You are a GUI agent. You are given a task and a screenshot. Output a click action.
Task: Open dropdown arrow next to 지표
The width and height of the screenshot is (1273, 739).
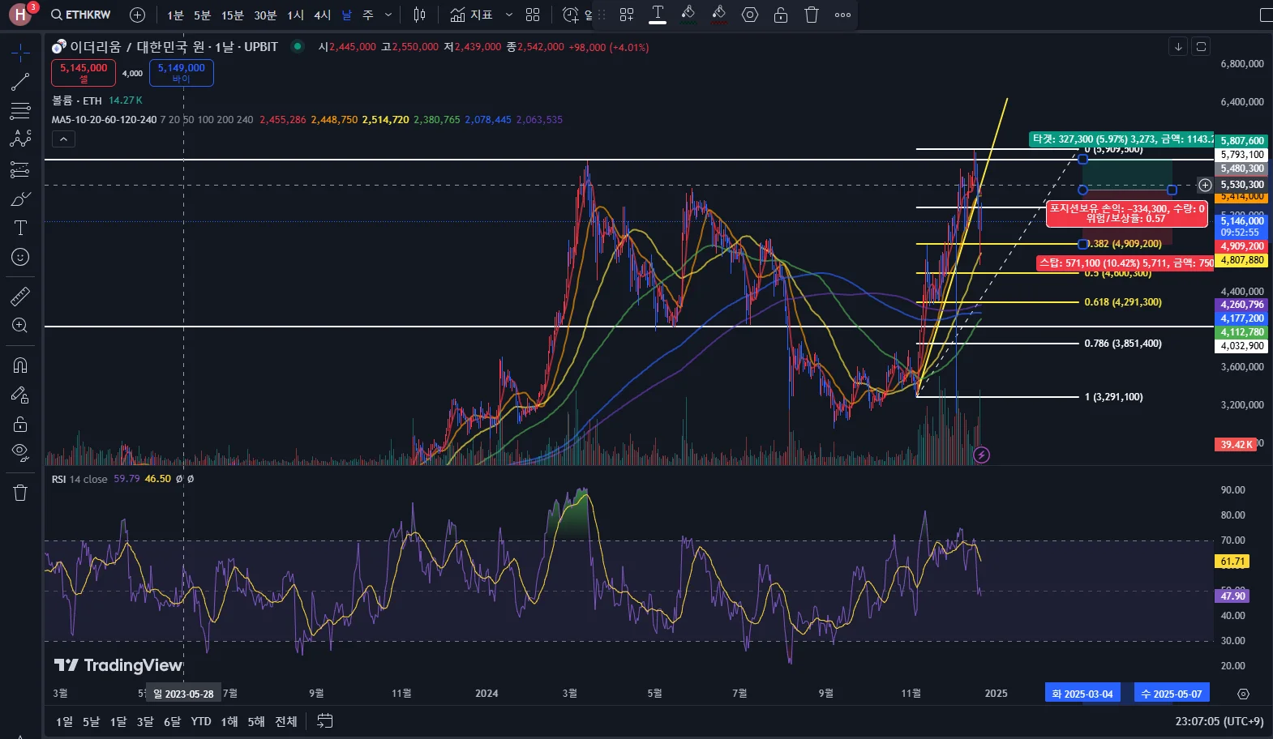509,15
